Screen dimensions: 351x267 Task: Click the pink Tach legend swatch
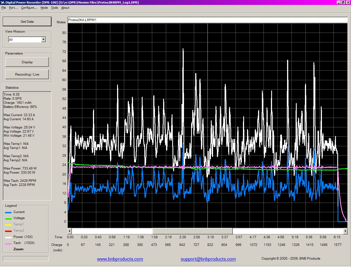coord(8,243)
